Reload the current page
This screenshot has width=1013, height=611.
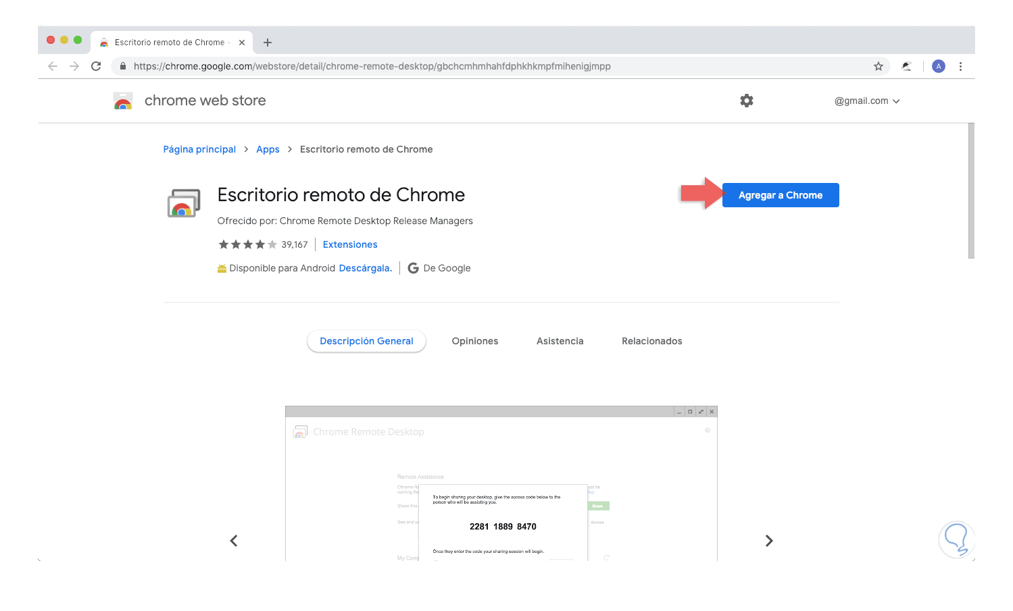tap(96, 66)
